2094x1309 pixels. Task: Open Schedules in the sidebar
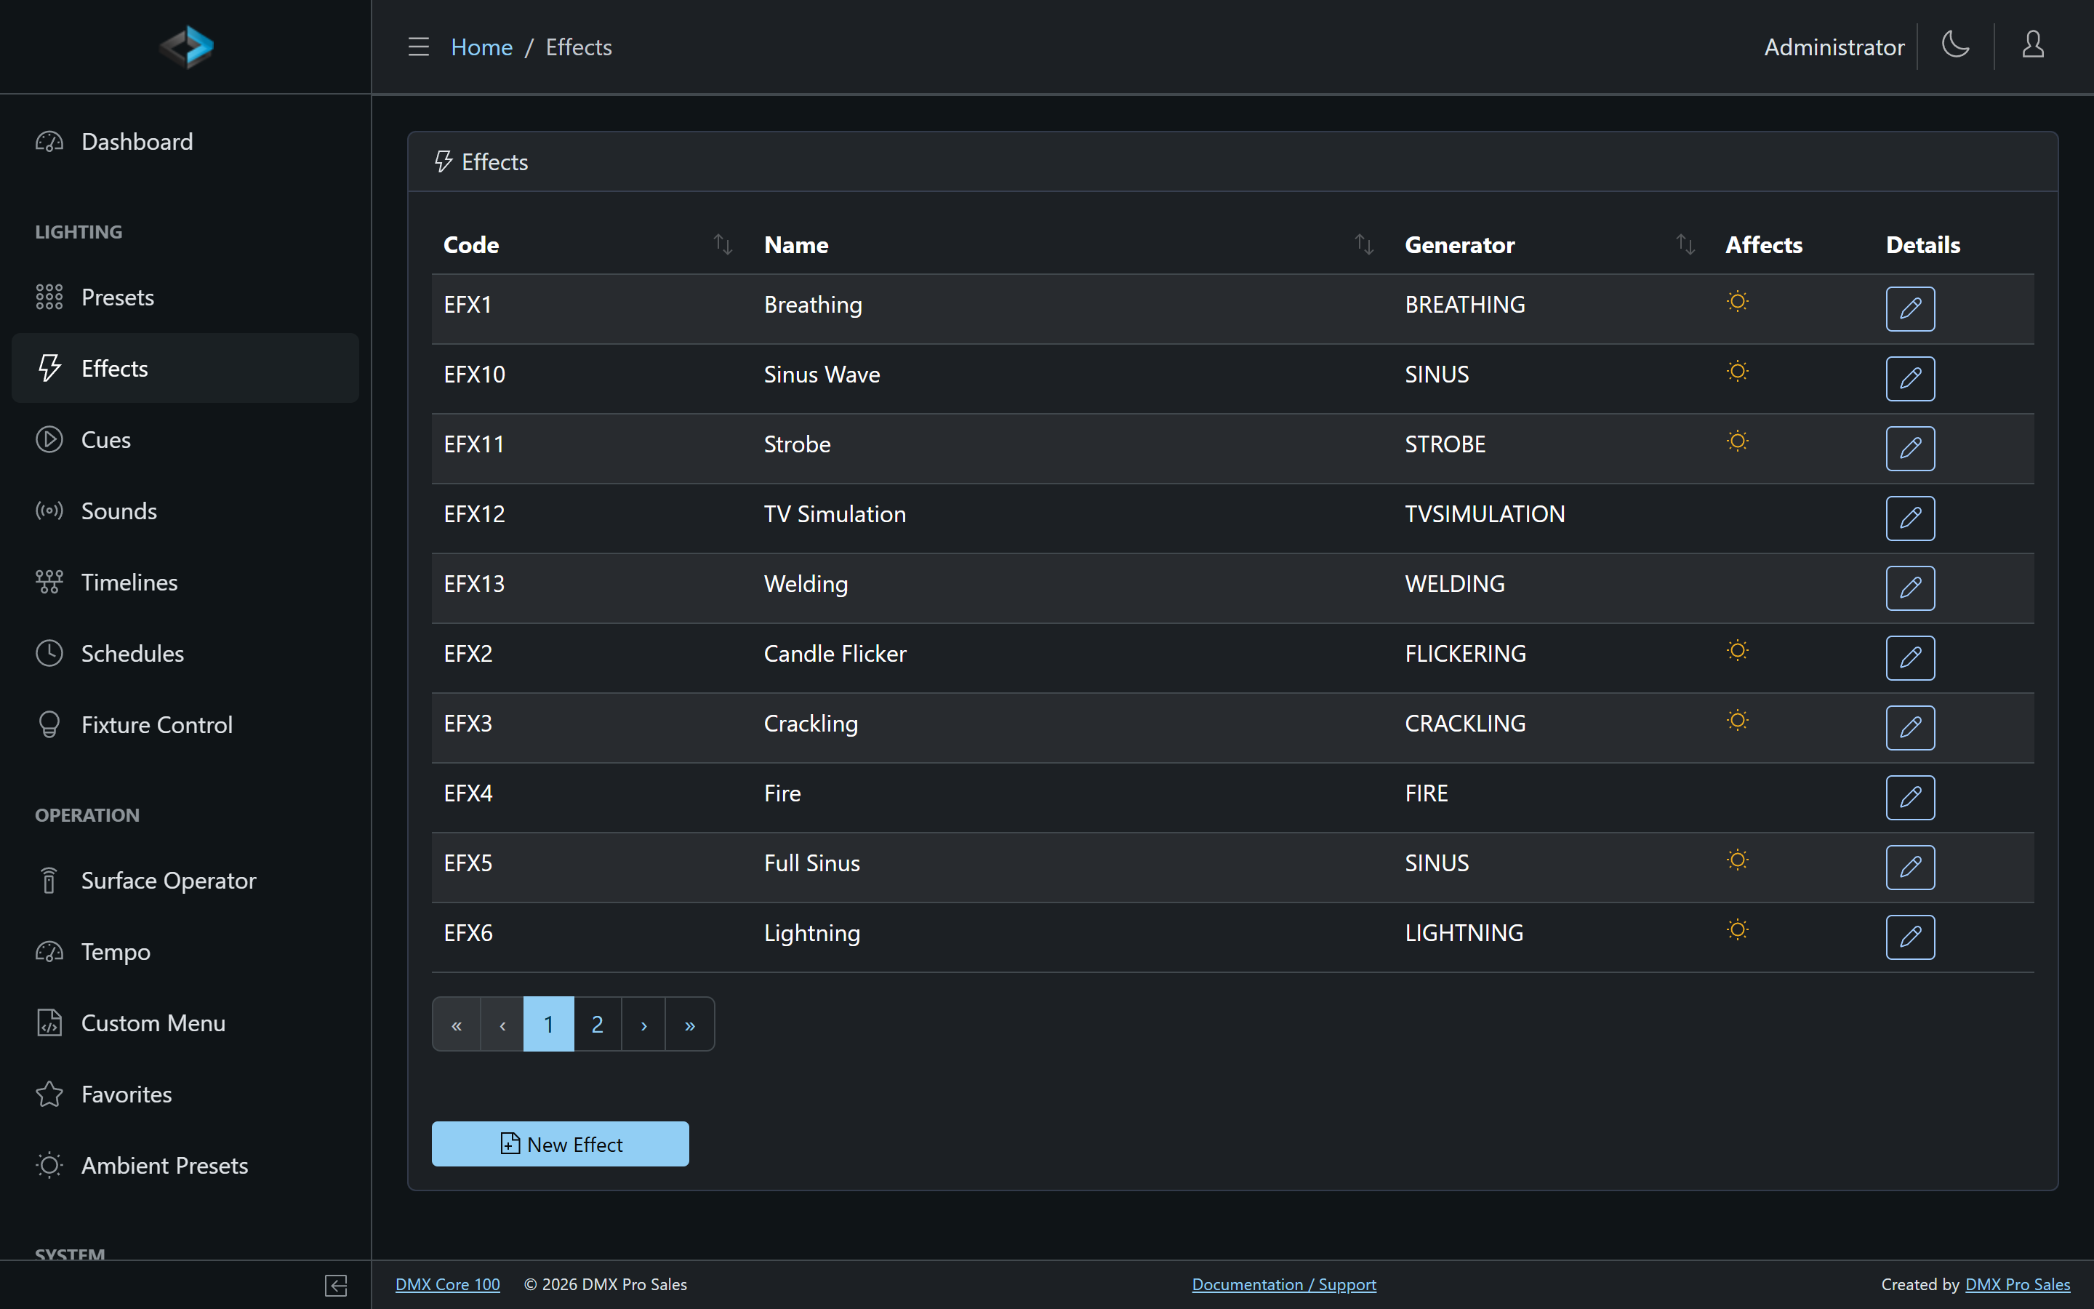(185, 654)
